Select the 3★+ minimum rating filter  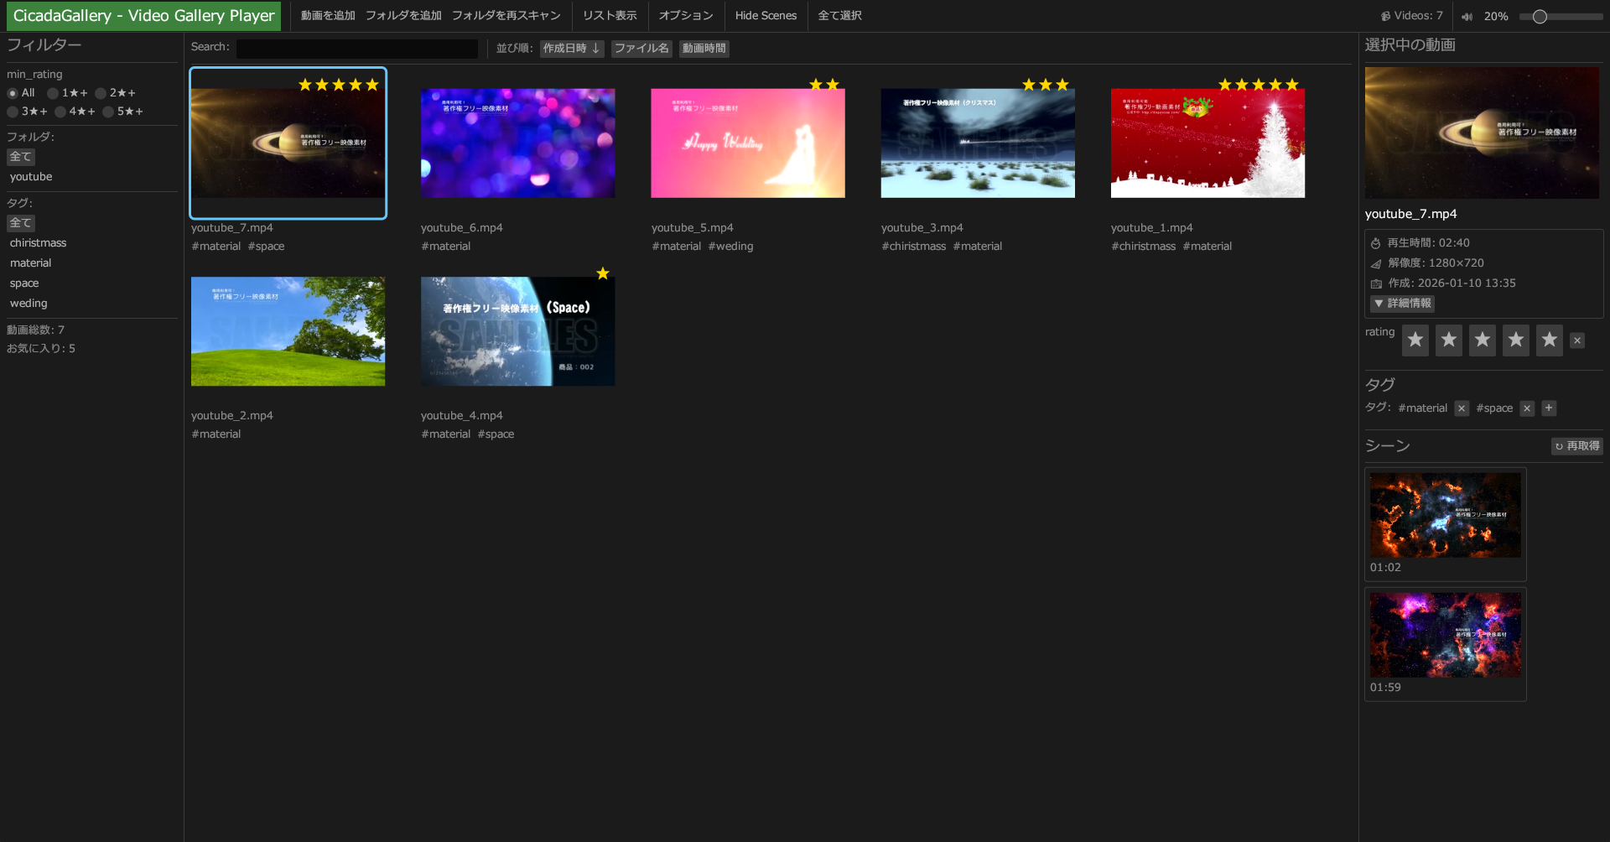[13, 112]
